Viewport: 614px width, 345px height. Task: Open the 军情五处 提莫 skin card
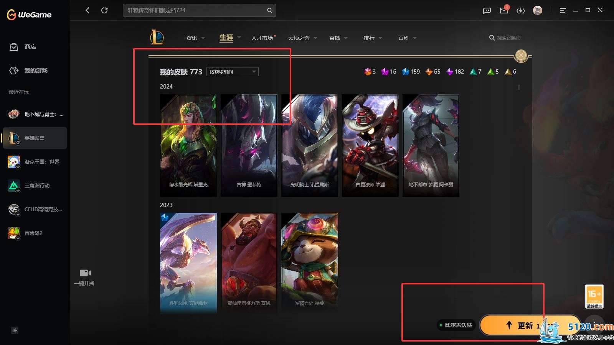pos(310,264)
